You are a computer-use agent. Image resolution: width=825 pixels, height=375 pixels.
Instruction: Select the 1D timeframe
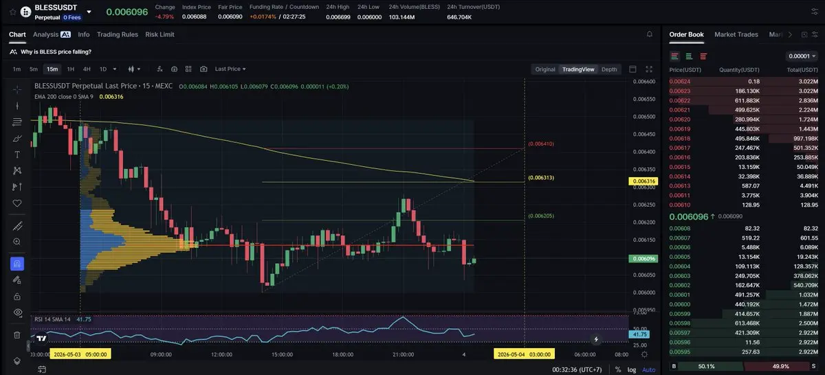(103, 69)
